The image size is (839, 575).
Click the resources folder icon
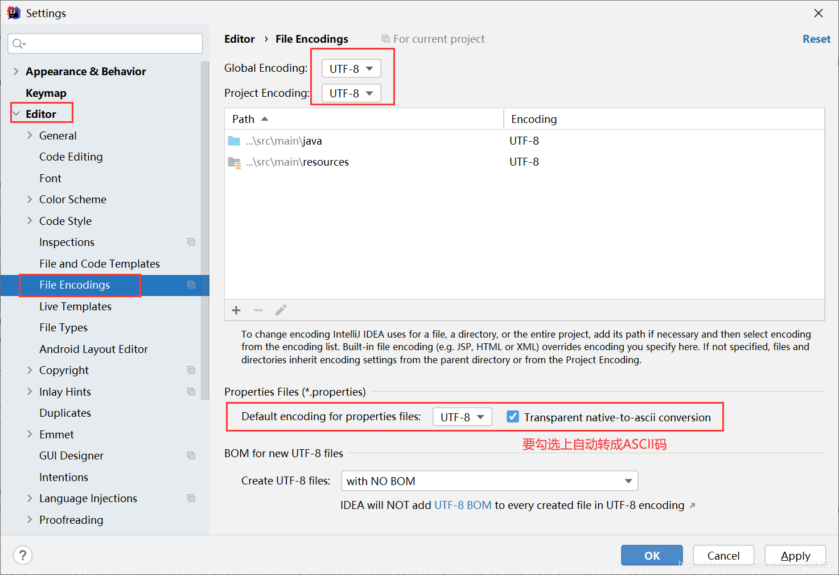pos(234,163)
